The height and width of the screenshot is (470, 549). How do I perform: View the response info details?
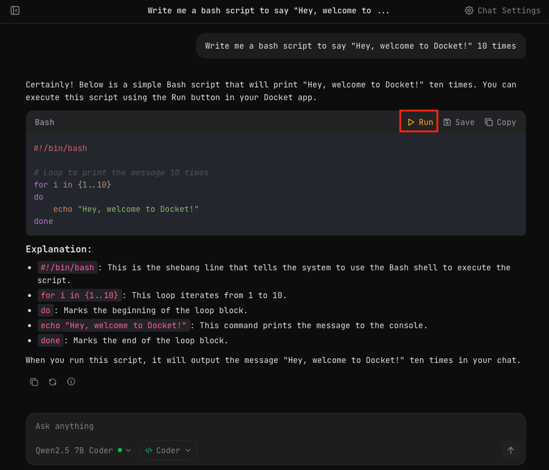pos(71,381)
